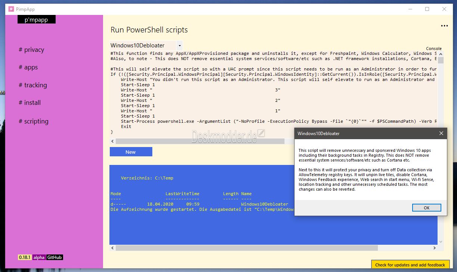This screenshot has width=457, height=272.
Task: Close the PimpApp window
Action: (444, 9)
